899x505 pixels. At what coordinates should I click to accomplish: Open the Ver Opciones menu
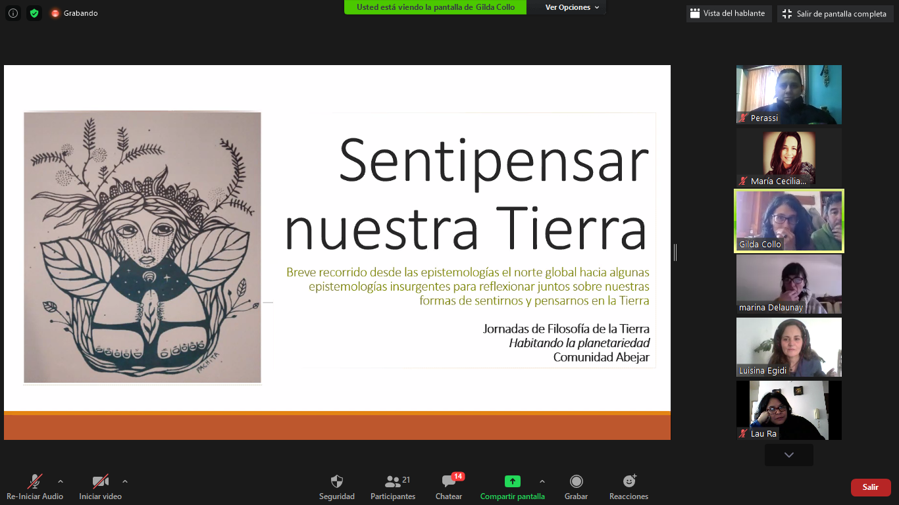(572, 7)
